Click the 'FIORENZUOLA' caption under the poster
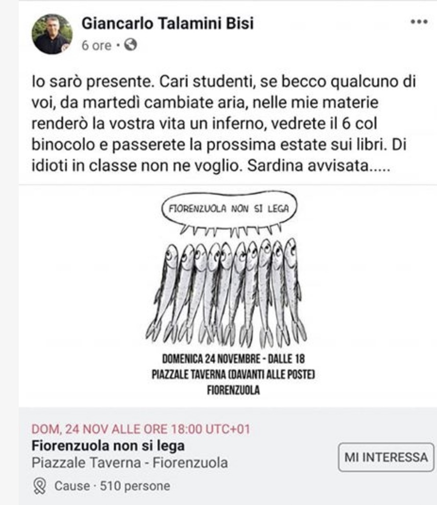The height and width of the screenshot is (505, 437). (x=233, y=390)
